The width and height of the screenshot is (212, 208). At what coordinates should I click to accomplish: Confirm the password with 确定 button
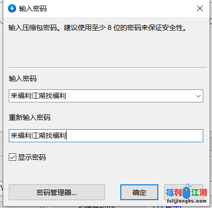(139, 192)
